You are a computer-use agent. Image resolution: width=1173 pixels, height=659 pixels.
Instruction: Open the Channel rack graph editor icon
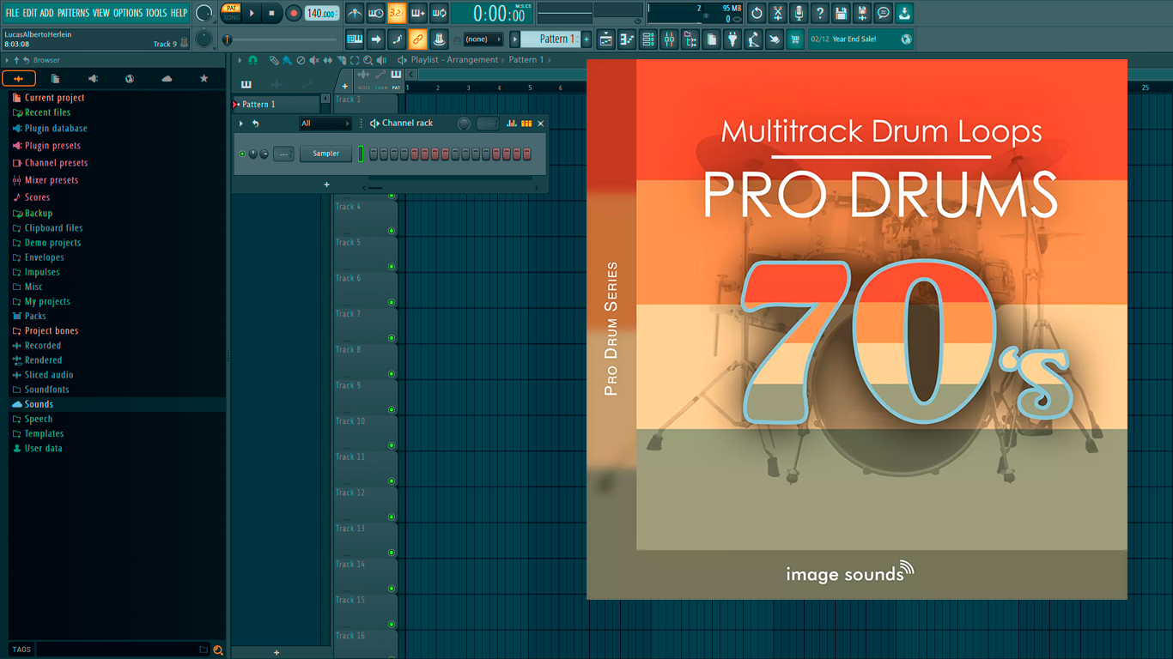pos(512,124)
